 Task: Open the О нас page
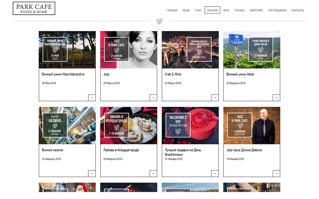point(198,10)
